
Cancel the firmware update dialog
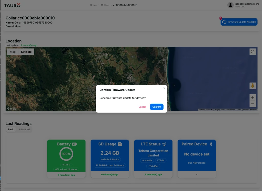(142, 107)
